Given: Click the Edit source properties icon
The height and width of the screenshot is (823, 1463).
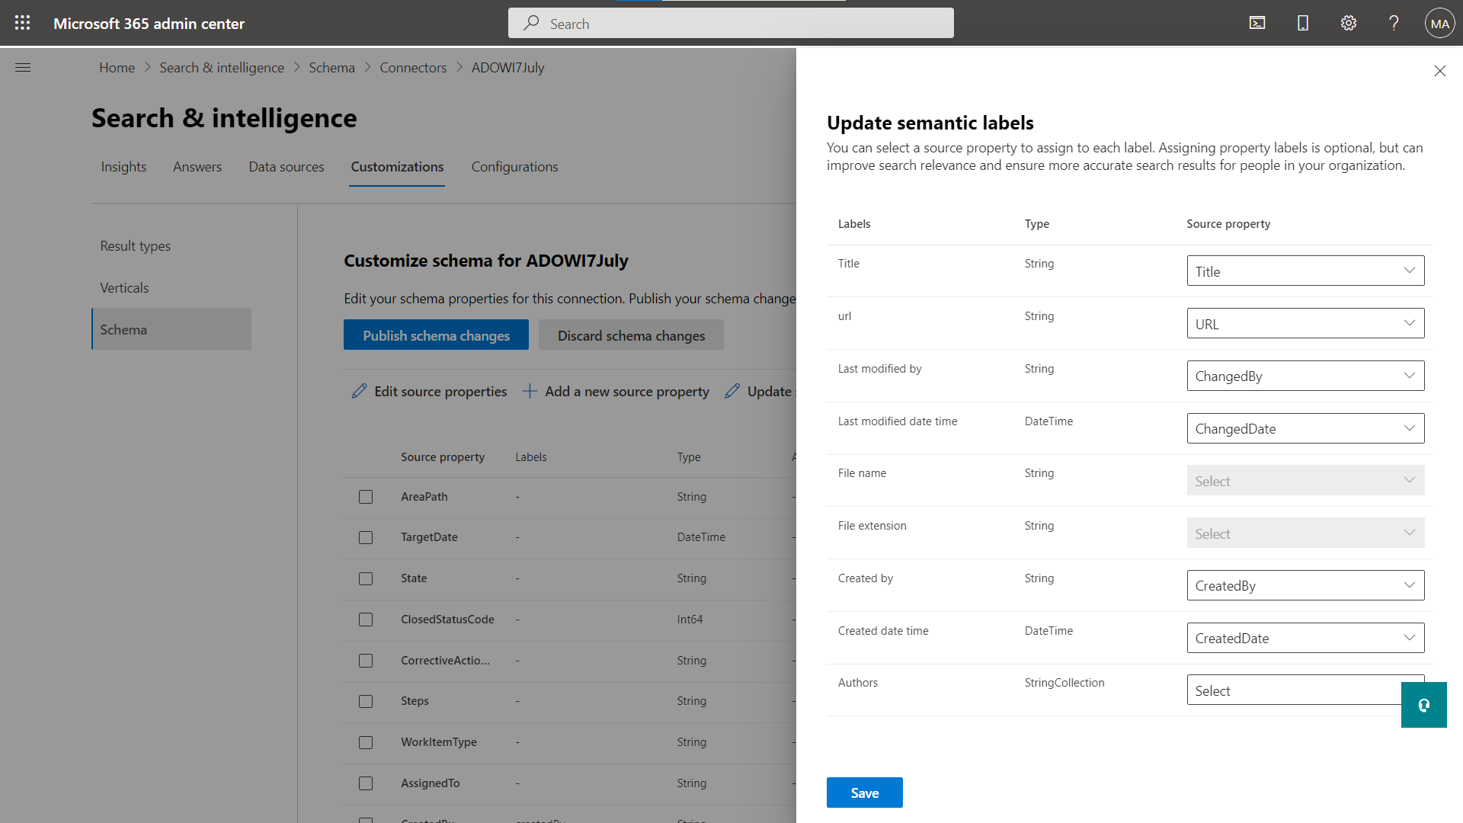Looking at the screenshot, I should (360, 391).
